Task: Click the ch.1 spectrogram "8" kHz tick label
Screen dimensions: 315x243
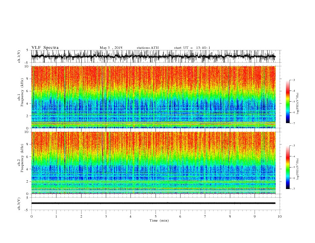Action: [28, 79]
